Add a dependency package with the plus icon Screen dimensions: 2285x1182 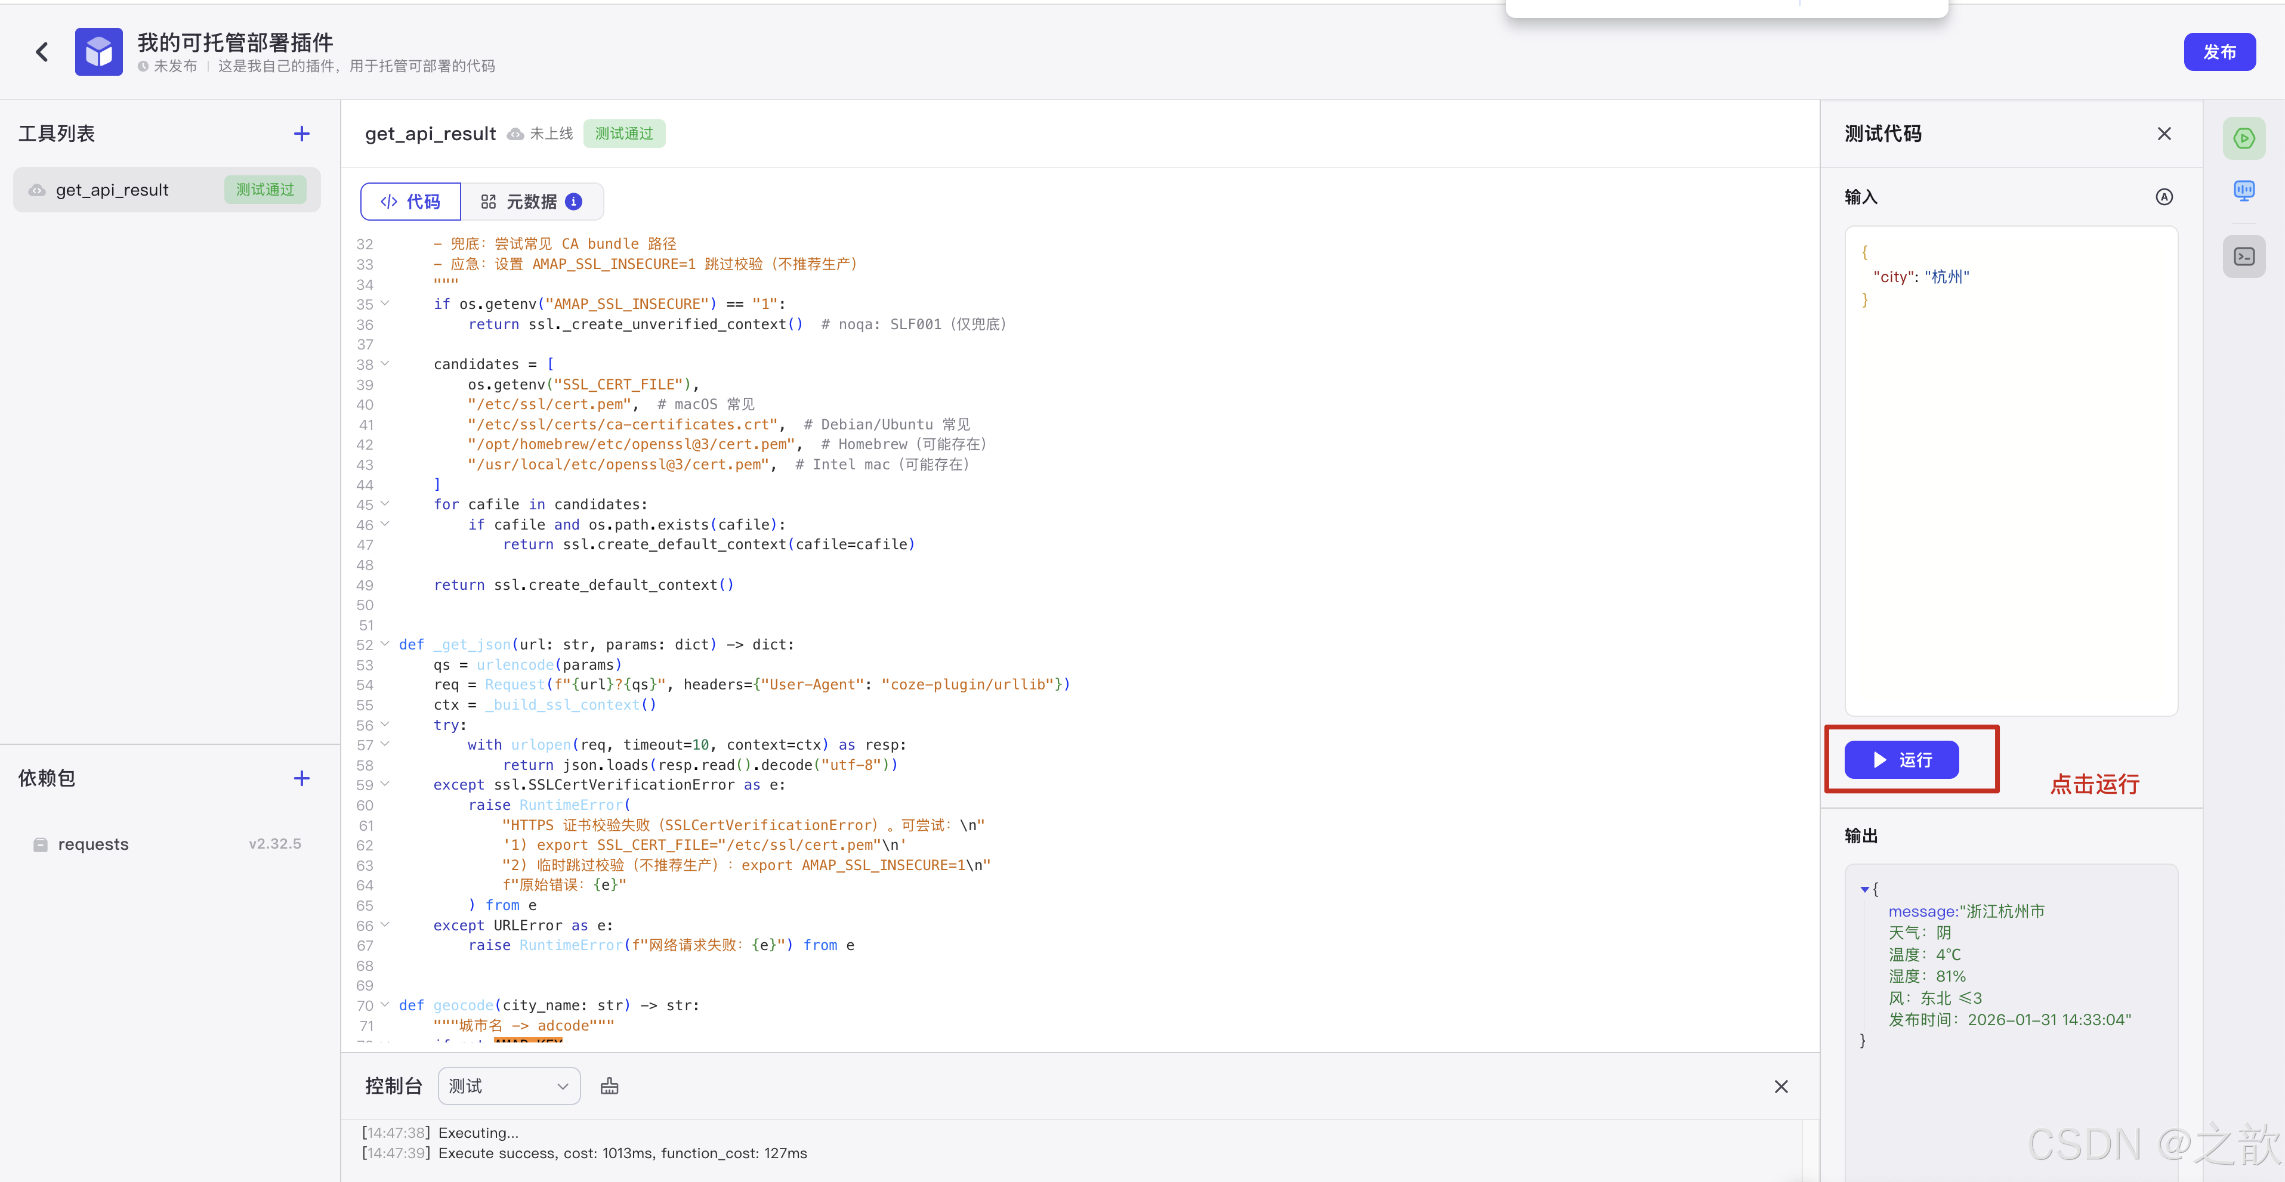(302, 778)
